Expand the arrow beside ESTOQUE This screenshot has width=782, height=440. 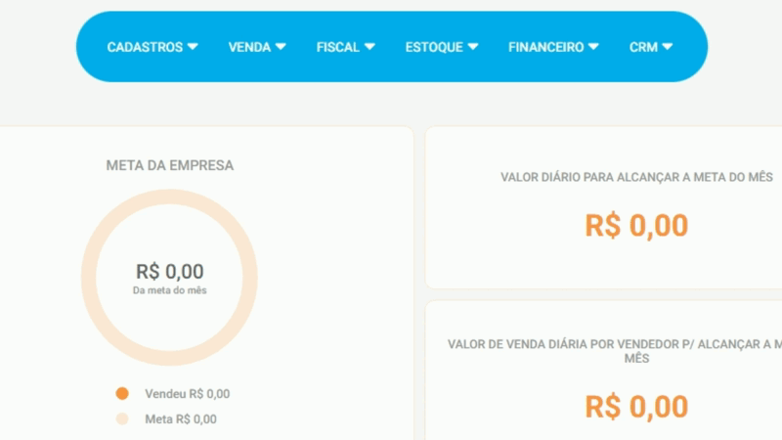(473, 46)
